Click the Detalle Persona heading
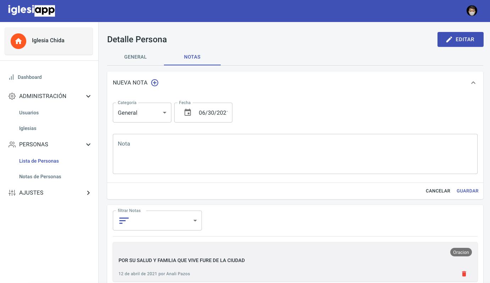Viewport: 490px width, 283px height. tap(137, 39)
